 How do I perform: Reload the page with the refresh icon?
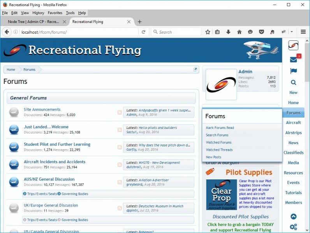point(144,32)
